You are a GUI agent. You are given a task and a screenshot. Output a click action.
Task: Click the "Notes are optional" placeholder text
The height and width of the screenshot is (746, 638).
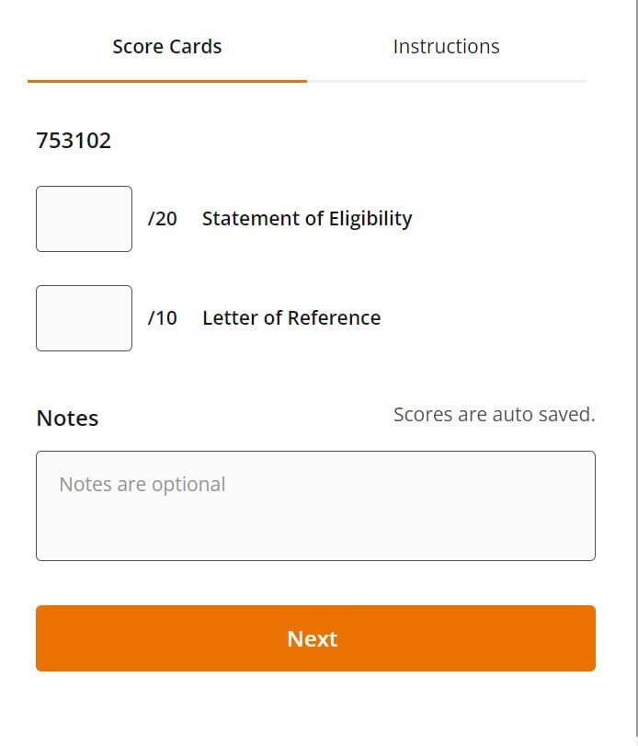(x=142, y=485)
